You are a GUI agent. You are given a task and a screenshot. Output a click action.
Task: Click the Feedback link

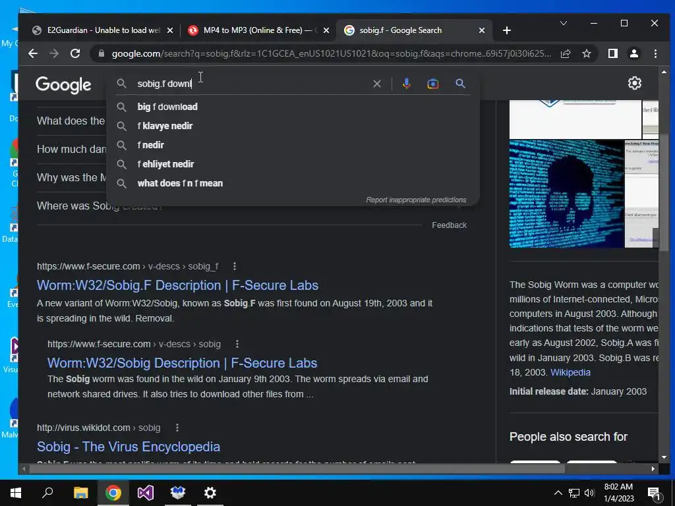pyautogui.click(x=449, y=225)
